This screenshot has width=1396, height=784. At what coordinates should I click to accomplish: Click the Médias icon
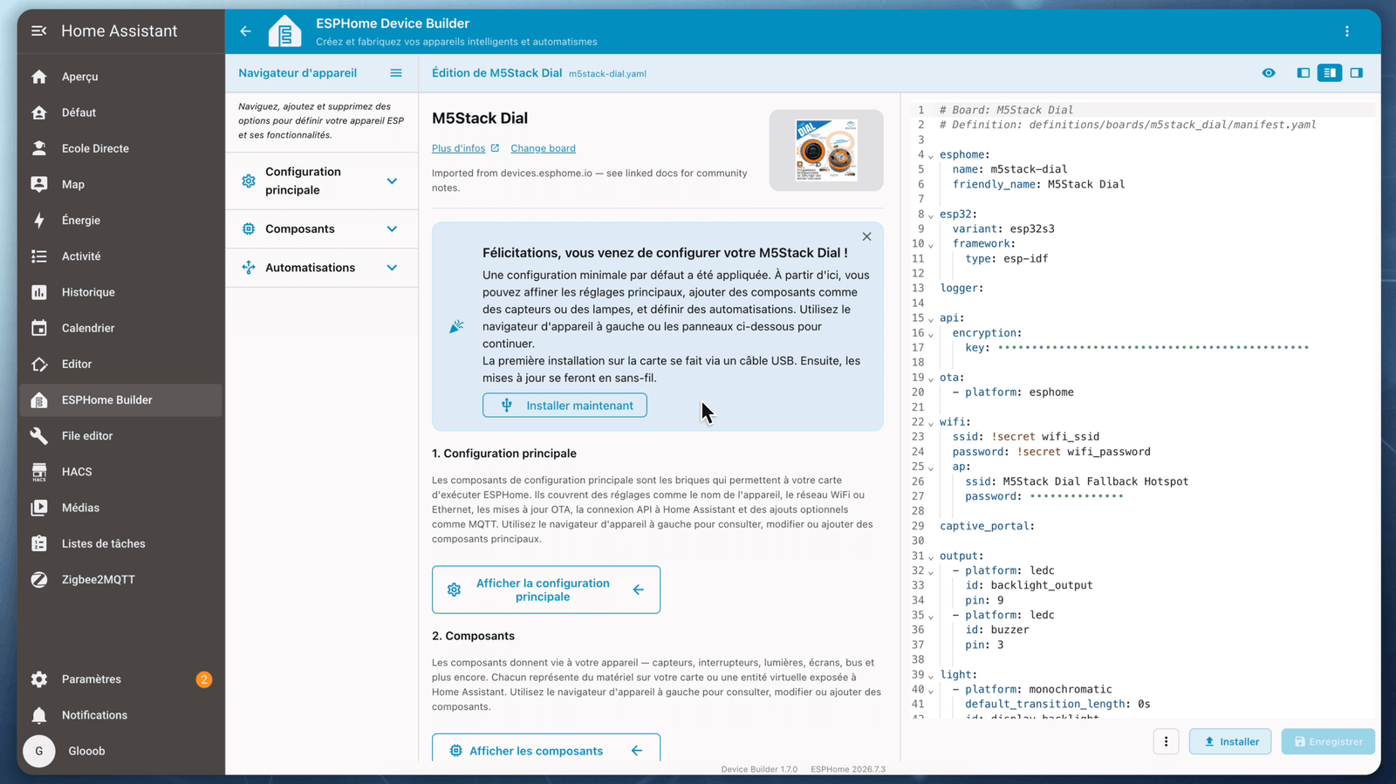(39, 508)
